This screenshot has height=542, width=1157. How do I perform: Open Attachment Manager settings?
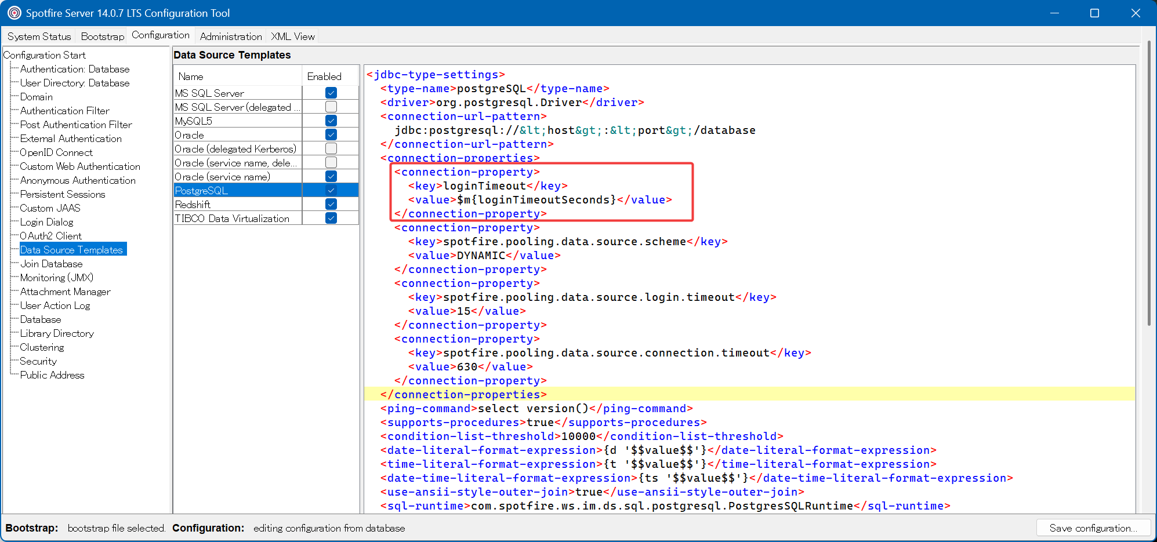coord(65,292)
